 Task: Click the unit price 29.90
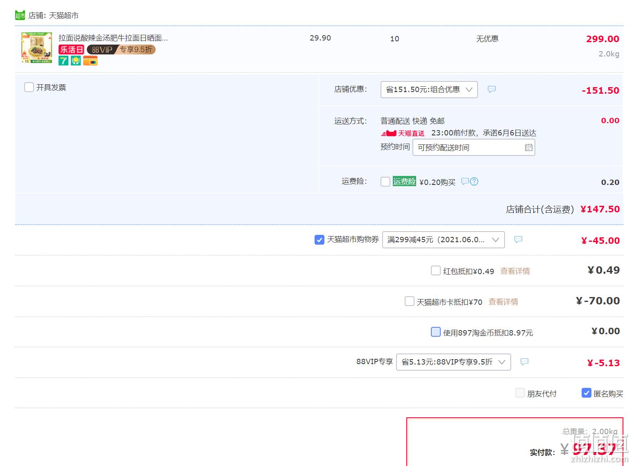320,38
